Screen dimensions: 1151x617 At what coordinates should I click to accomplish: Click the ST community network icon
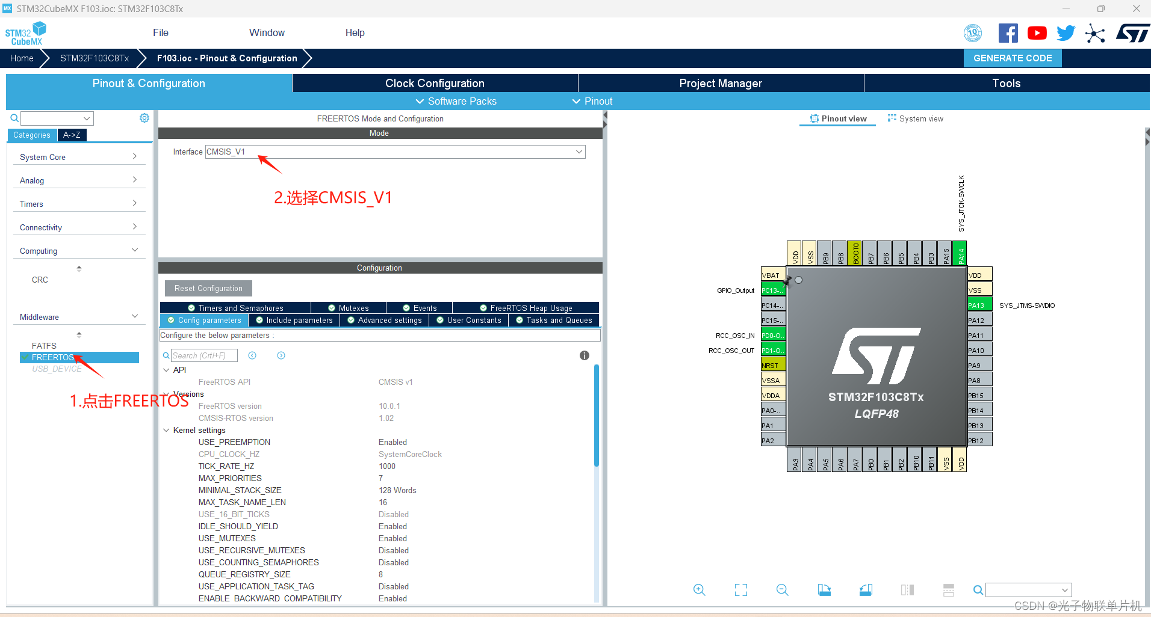click(1095, 33)
